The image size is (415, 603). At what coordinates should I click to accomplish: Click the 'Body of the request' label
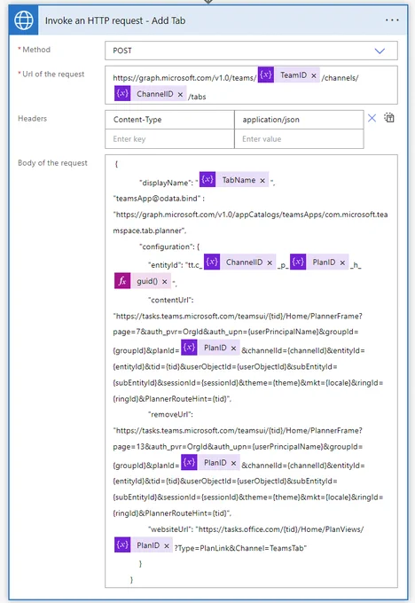[x=52, y=162]
